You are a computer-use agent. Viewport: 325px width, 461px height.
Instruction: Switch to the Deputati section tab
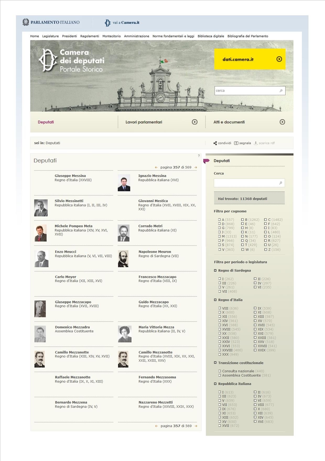pos(46,122)
